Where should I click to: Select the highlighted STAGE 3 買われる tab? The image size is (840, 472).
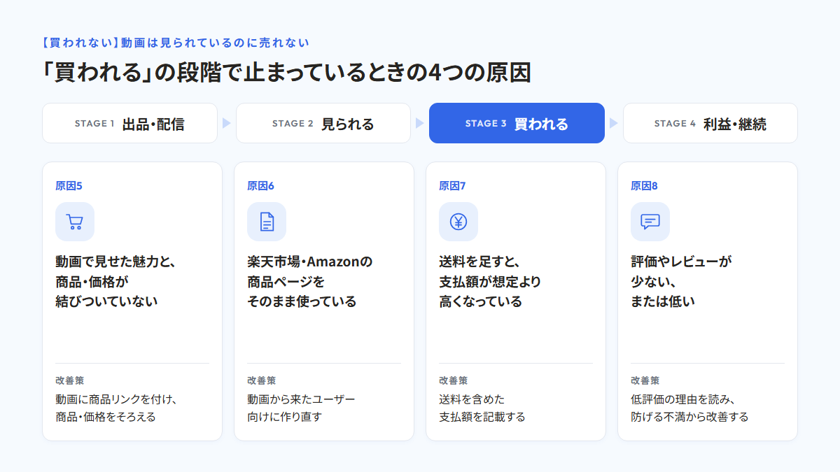click(517, 123)
